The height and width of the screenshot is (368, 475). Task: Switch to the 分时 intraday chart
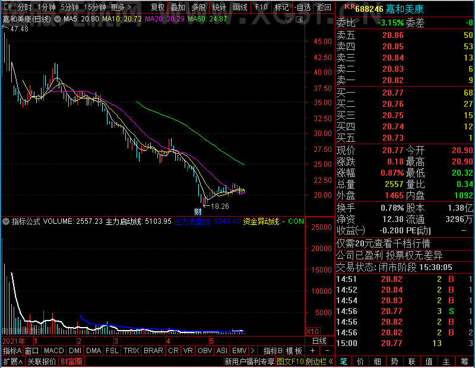(25, 7)
